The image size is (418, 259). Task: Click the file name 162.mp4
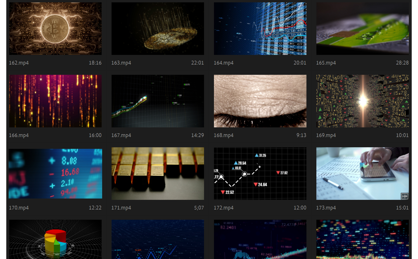[x=19, y=63]
